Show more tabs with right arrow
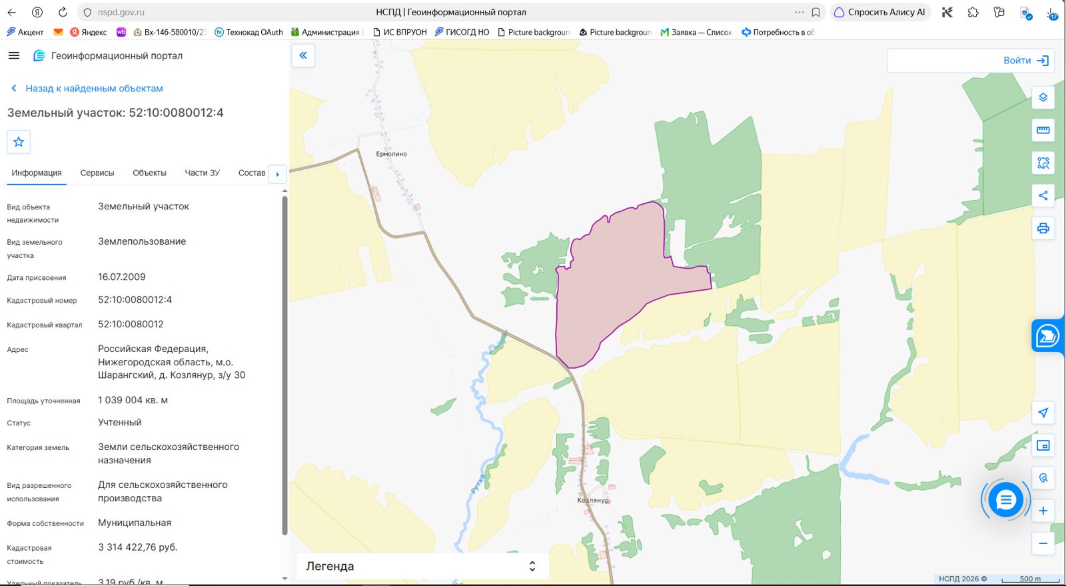Viewport: 1066px width, 586px height. pyautogui.click(x=277, y=174)
